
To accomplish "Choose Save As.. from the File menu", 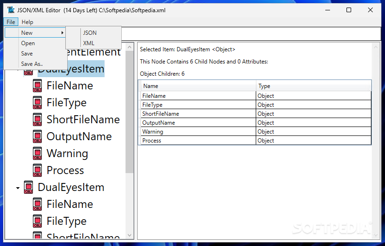I will pos(35,63).
